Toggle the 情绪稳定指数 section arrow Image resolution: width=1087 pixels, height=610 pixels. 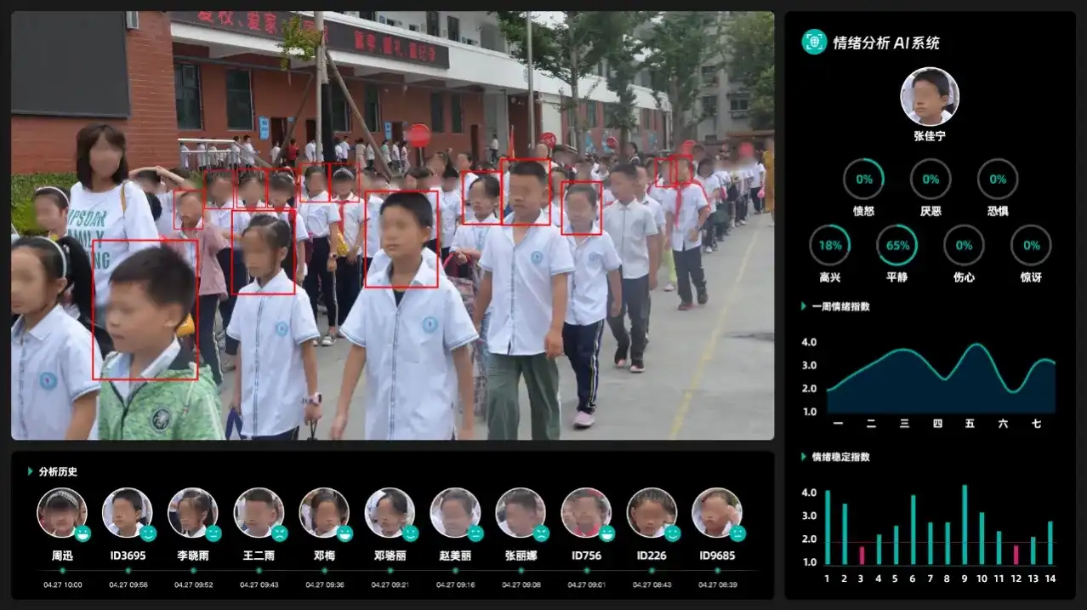pos(805,457)
